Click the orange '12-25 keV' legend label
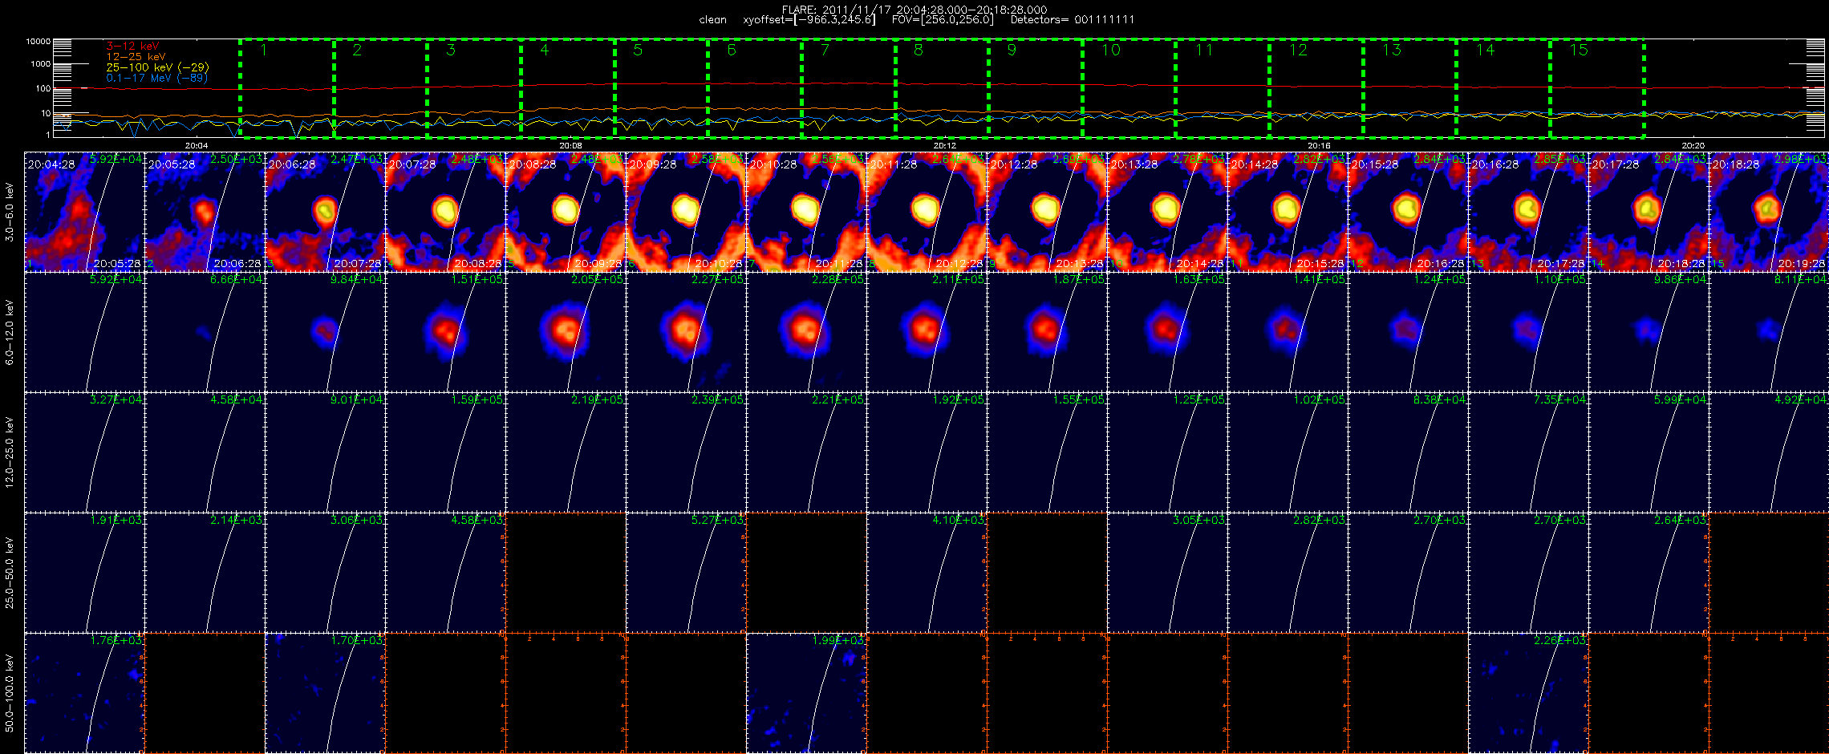Image resolution: width=1829 pixels, height=754 pixels. [x=136, y=57]
